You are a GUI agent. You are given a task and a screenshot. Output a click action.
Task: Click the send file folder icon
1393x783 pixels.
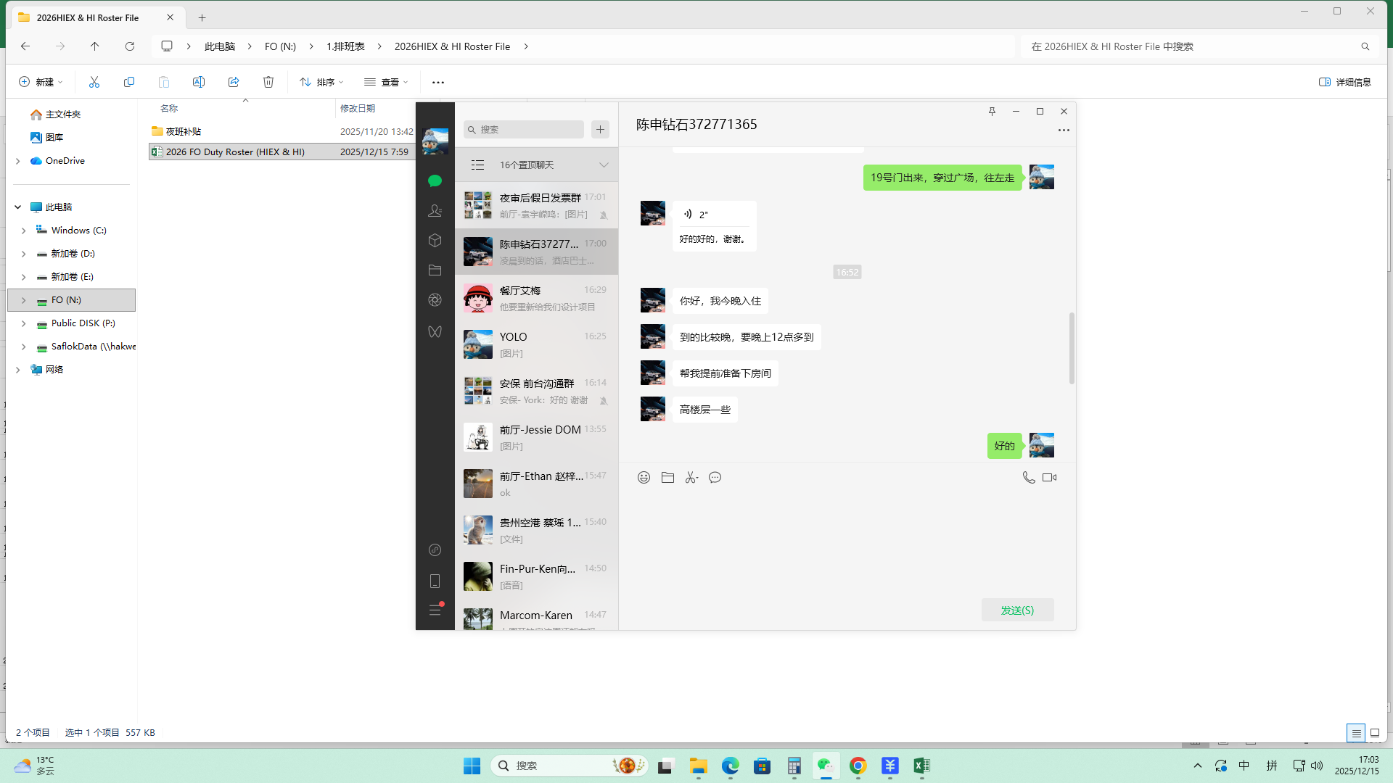[667, 477]
